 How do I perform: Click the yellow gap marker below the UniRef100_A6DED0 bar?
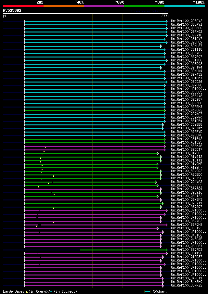(53, 176)
